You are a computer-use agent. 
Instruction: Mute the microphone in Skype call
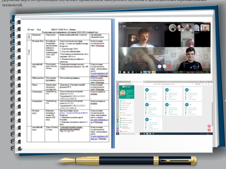click(x=159, y=66)
